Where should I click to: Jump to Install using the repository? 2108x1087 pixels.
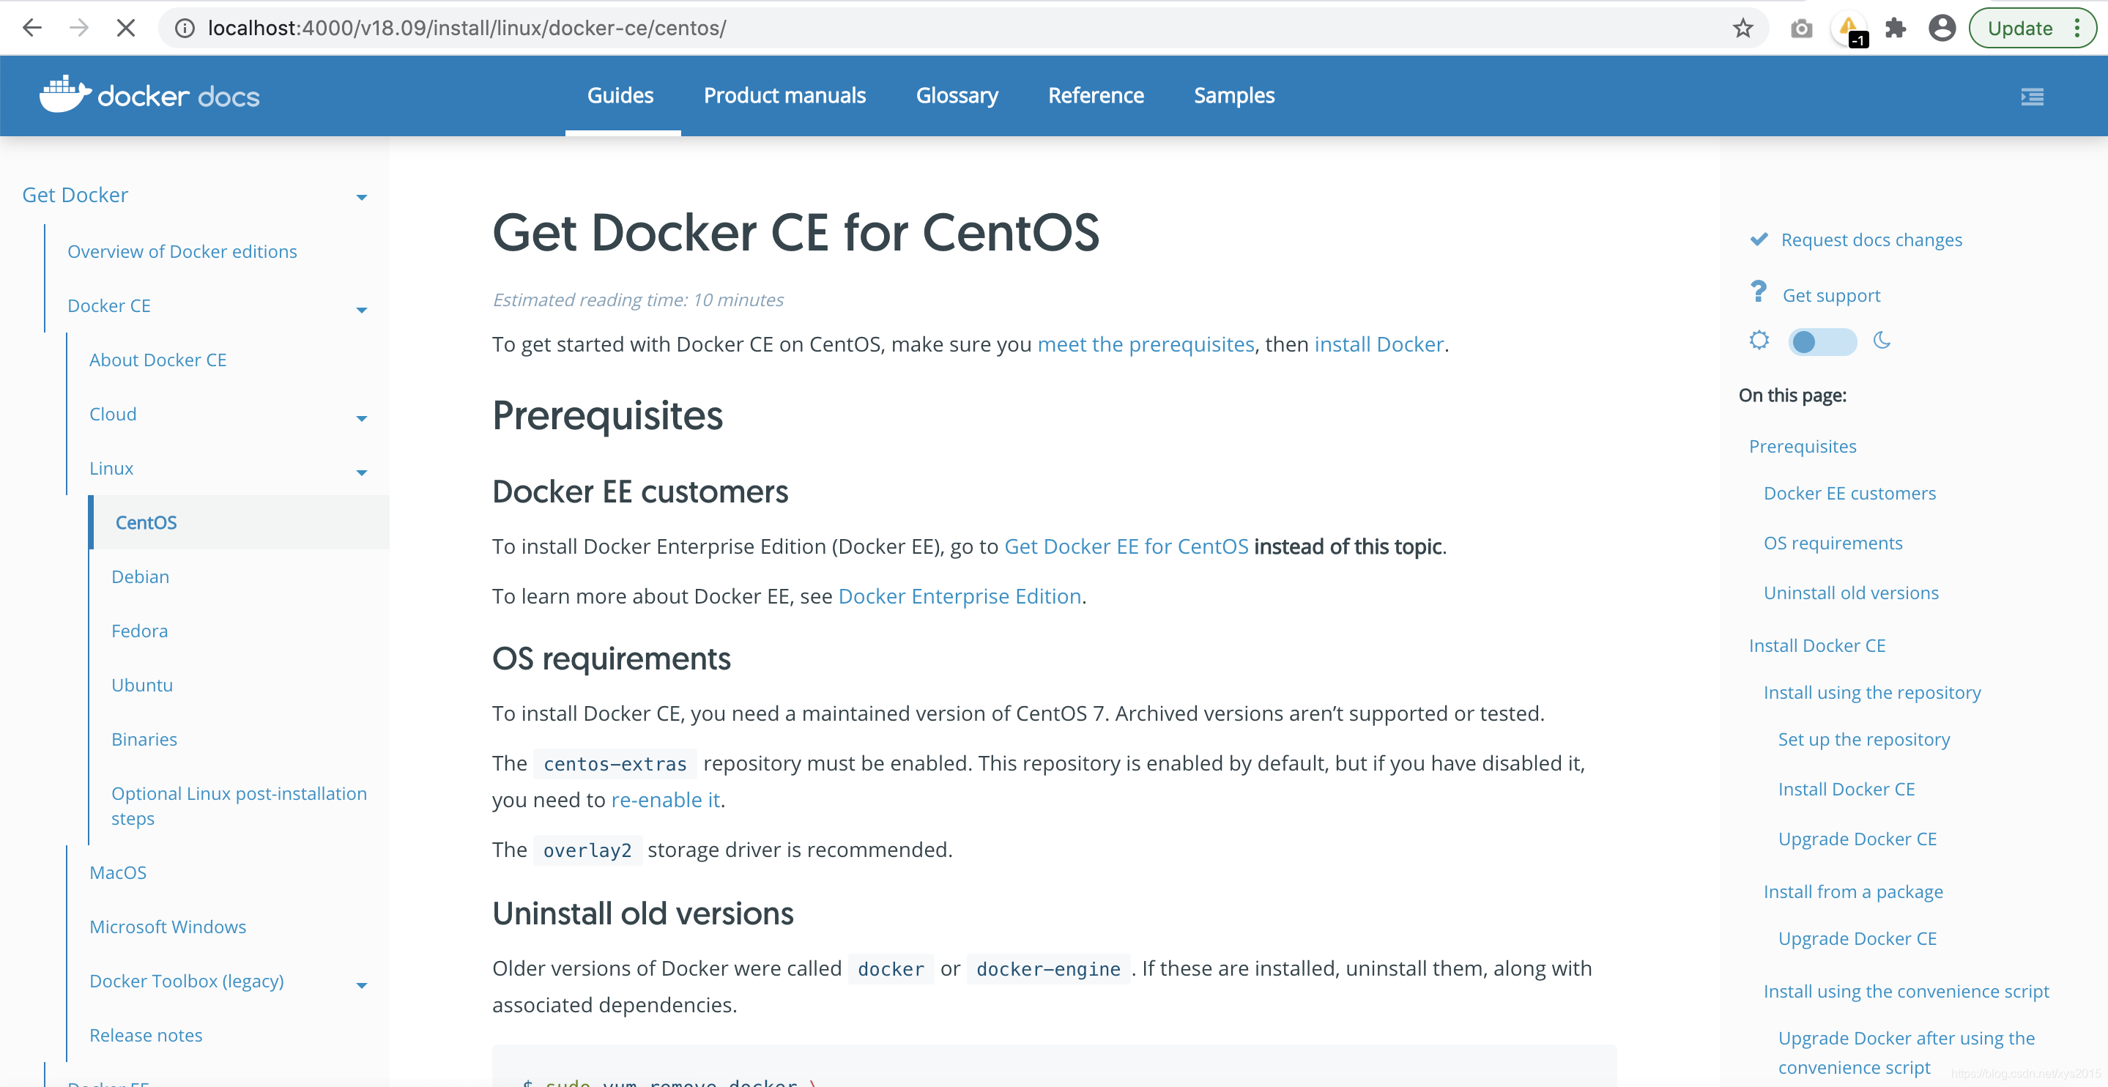coord(1872,692)
